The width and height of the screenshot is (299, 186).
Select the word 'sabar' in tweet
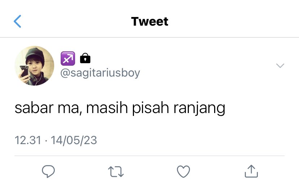pos(34,108)
